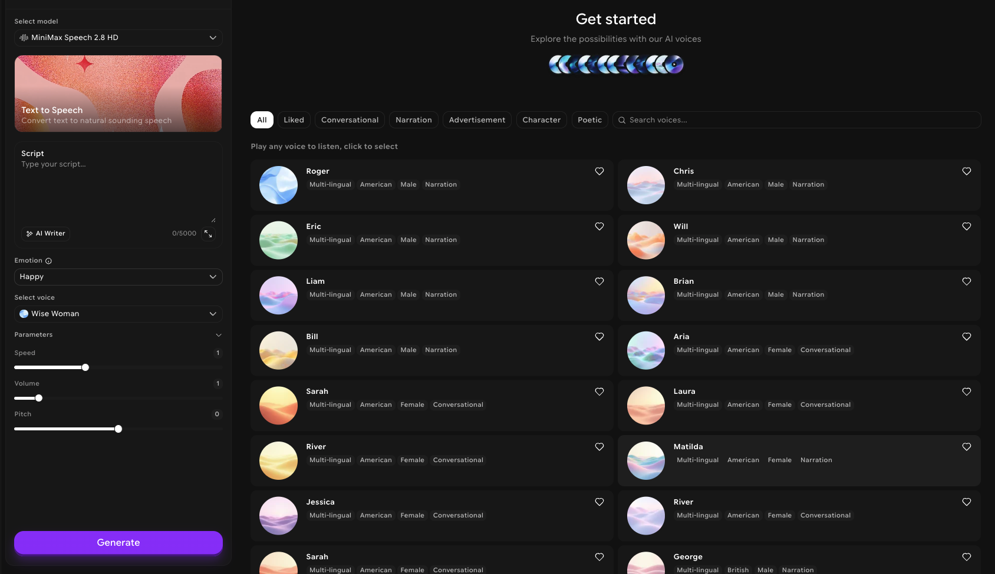Screen dimensions: 995x574
Task: Filter voices by Narration tab
Action: pyautogui.click(x=414, y=120)
